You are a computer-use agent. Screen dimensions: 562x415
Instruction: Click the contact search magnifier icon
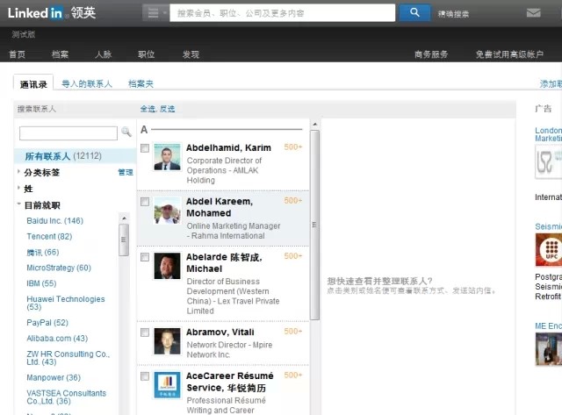(x=126, y=132)
